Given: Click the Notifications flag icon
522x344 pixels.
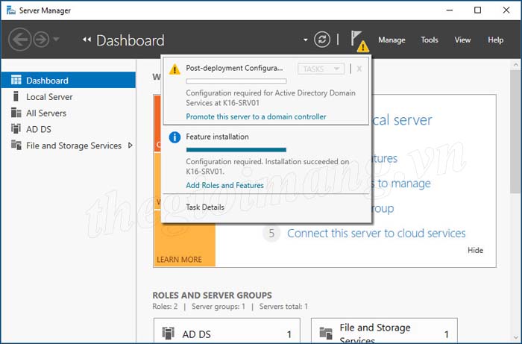Looking at the screenshot, I should point(358,40).
